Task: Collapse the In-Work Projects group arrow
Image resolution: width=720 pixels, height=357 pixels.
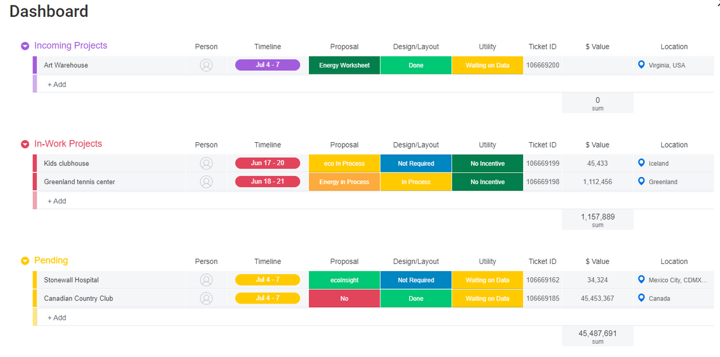Action: tap(25, 144)
